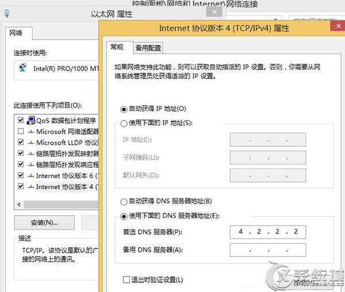
Task: Click the Intel PRO/1000 network adapter icon
Action: coord(22,68)
